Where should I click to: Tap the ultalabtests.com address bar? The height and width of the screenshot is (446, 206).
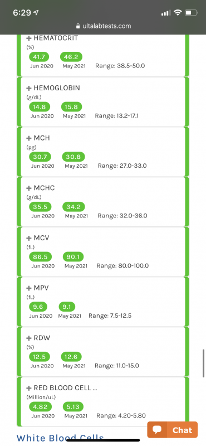coord(103,26)
